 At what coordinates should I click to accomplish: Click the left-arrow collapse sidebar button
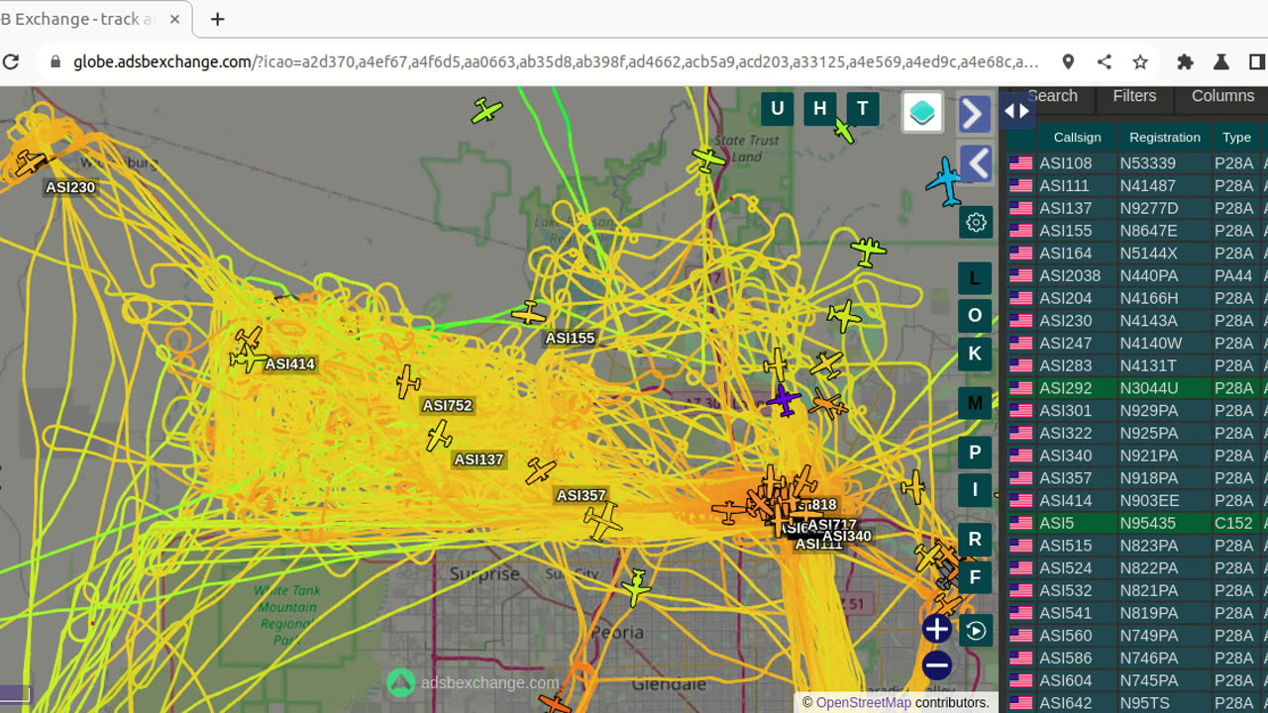(x=976, y=163)
